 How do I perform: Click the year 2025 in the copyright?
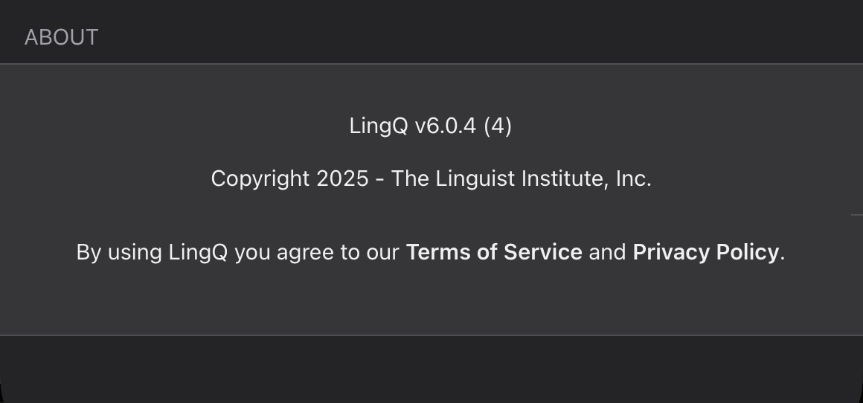point(342,178)
